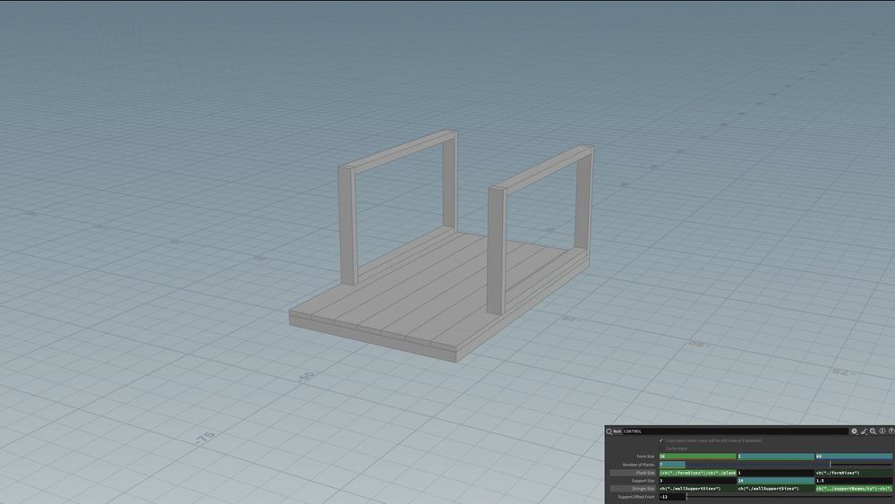Click the Stringer Size first expression field
895x504 pixels.
pos(697,489)
